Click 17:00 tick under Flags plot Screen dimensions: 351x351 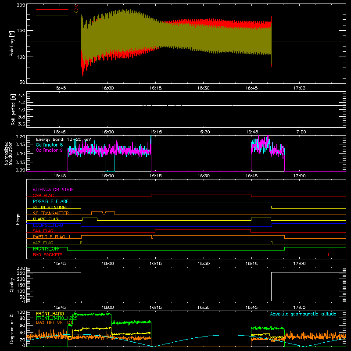click(x=299, y=264)
